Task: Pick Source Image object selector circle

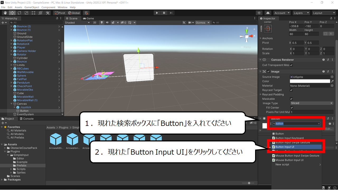Action: click(x=332, y=77)
